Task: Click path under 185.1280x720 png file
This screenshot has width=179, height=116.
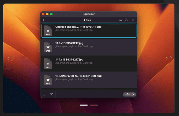Action: [x=74, y=79]
